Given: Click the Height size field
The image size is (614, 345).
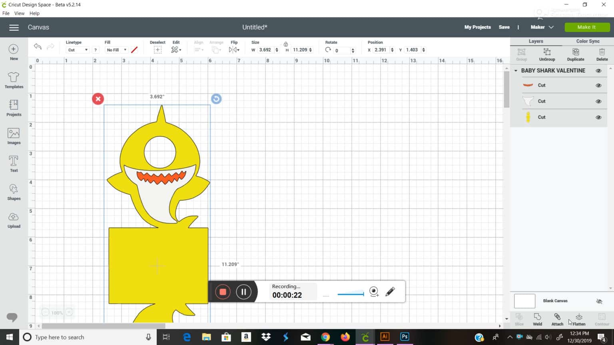Looking at the screenshot, I should pos(300,50).
